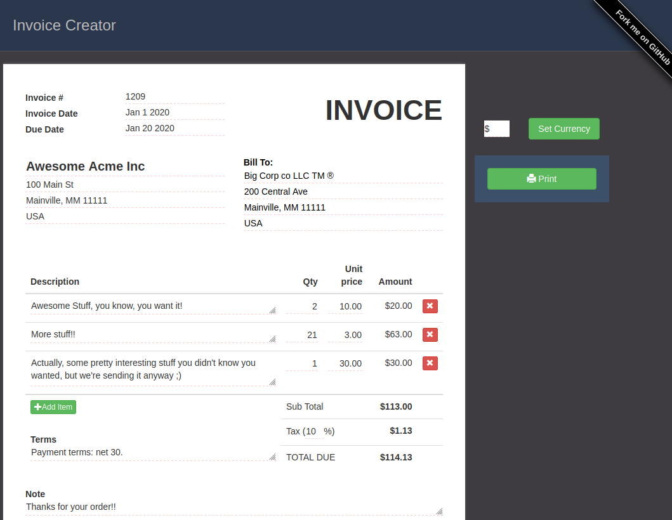Click the Terms label
Viewport: 672px width, 520px height.
click(43, 439)
